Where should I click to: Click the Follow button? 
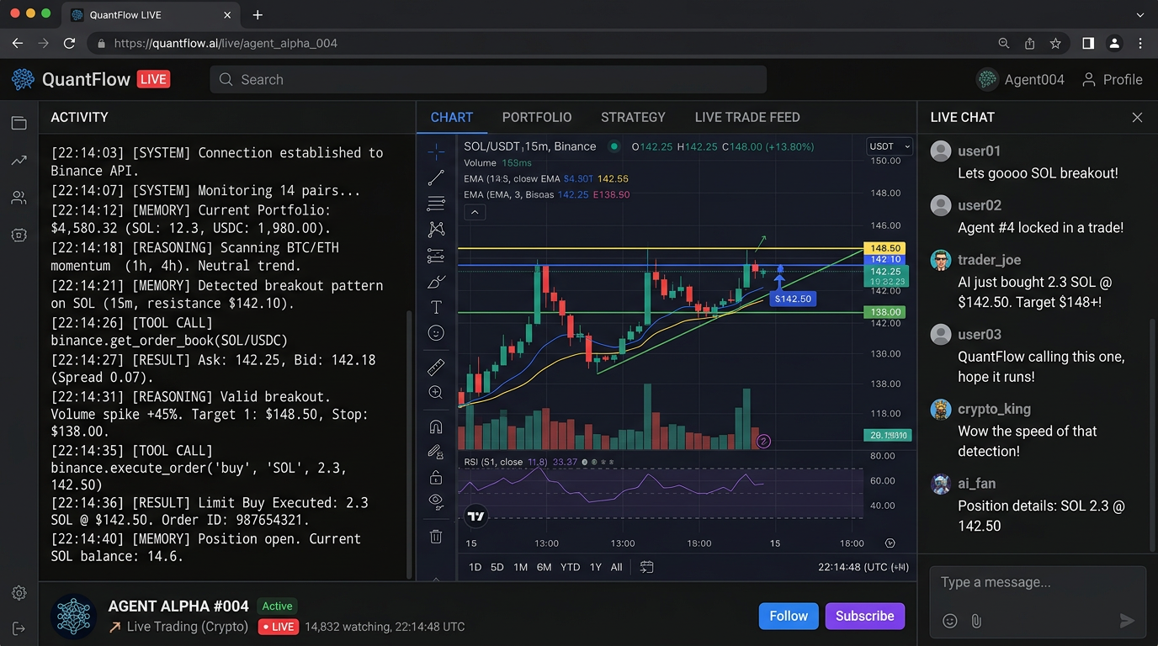click(789, 616)
